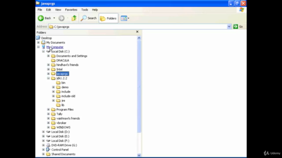Open the Tools menu

pos(85,10)
